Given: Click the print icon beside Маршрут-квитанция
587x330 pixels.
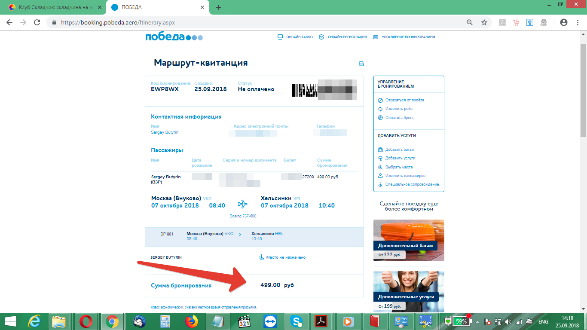Looking at the screenshot, I should [361, 64].
